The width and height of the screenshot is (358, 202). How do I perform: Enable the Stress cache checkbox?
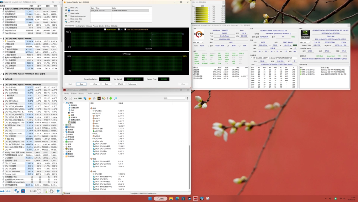point(69,13)
